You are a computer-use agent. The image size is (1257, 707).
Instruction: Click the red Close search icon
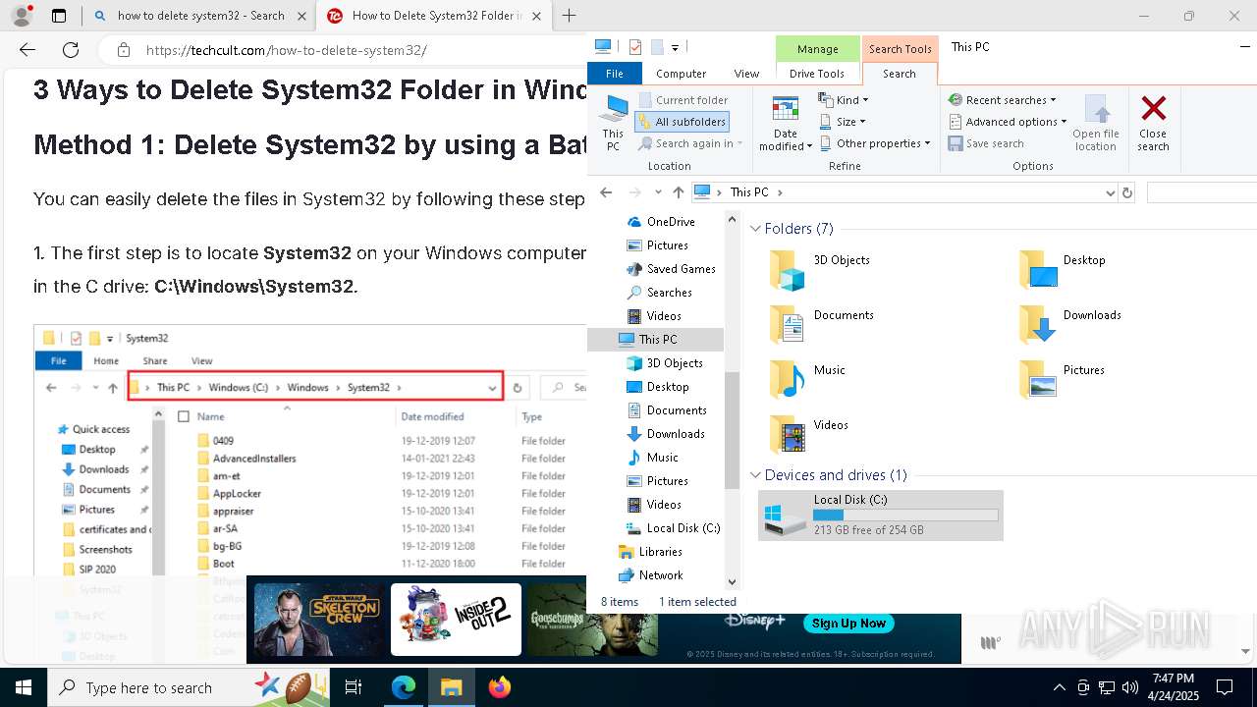tap(1153, 108)
